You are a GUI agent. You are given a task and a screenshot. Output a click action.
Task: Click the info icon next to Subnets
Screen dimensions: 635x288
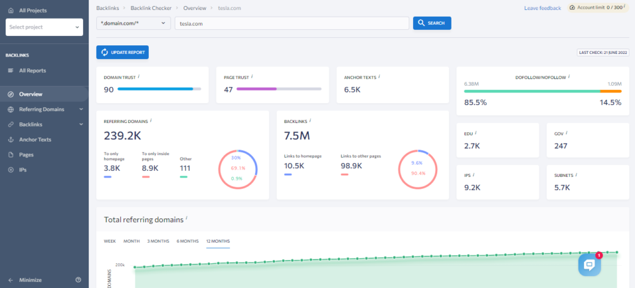tap(576, 175)
